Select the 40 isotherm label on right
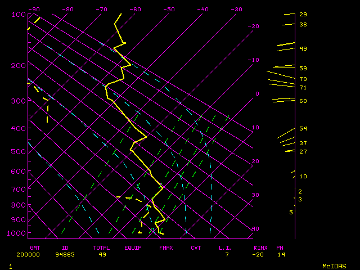 point(255,229)
